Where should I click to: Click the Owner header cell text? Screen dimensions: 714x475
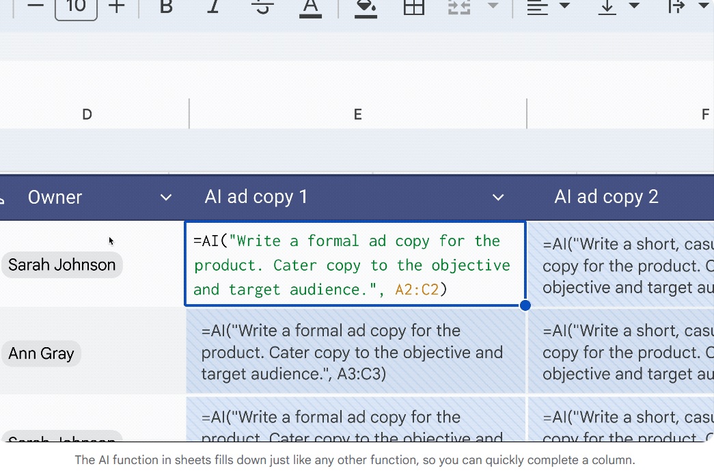point(55,198)
